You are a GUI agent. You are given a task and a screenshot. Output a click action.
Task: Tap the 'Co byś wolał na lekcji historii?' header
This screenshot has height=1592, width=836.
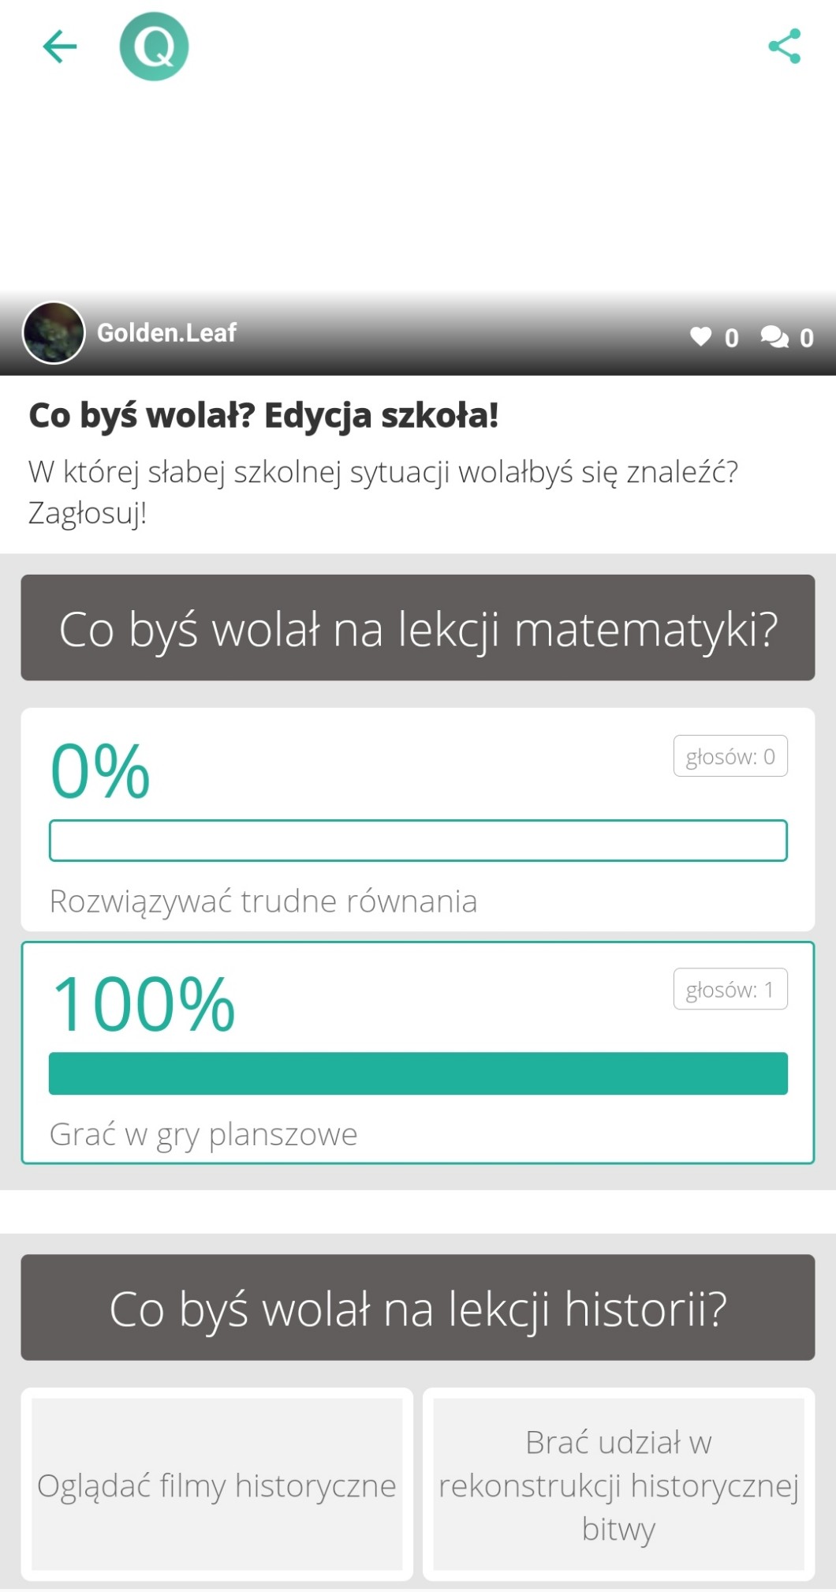418,1308
